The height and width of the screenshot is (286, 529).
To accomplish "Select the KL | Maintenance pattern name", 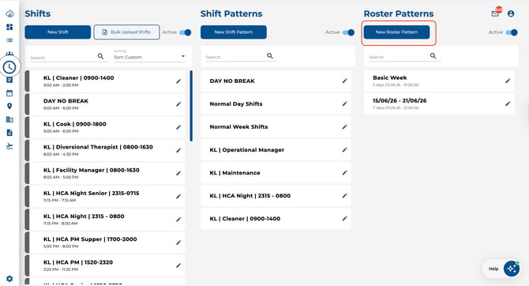I will pos(234,172).
